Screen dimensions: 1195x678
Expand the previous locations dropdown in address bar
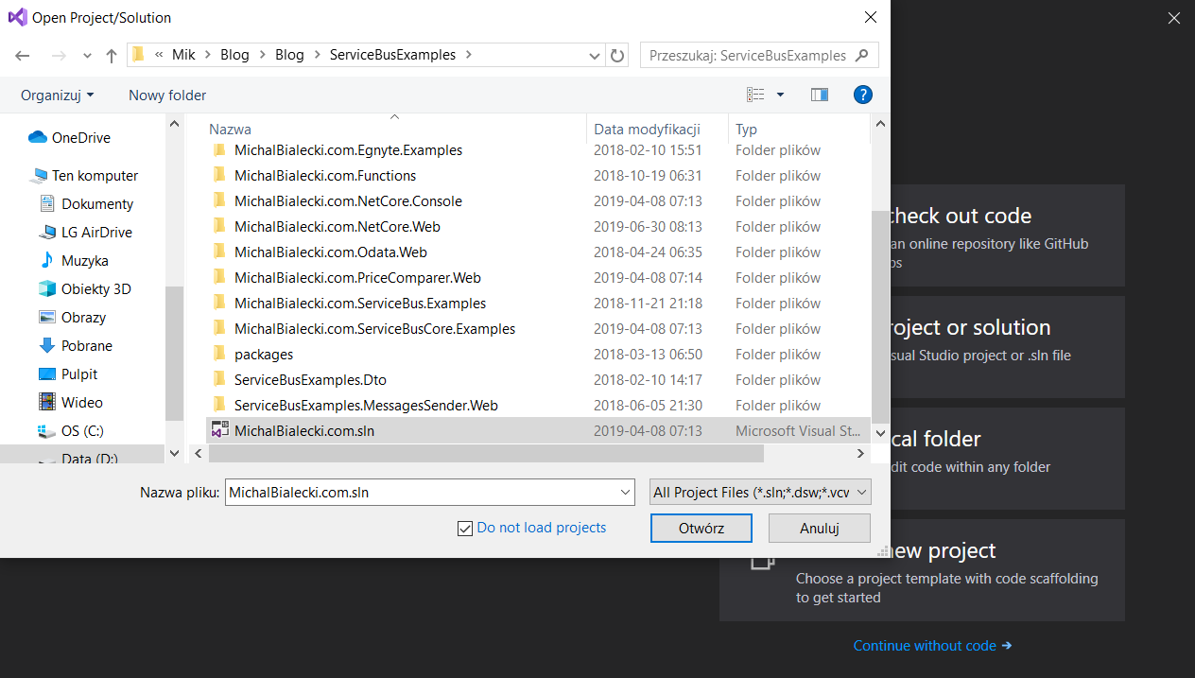594,55
